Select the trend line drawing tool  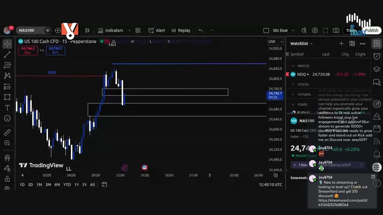tap(7, 54)
